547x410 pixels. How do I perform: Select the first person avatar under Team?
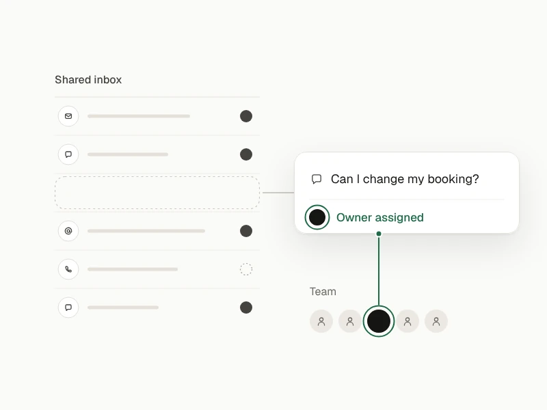321,321
